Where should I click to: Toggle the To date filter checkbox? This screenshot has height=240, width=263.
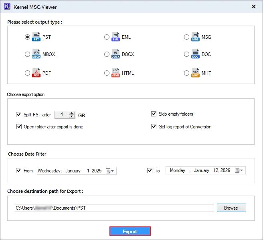150,170
